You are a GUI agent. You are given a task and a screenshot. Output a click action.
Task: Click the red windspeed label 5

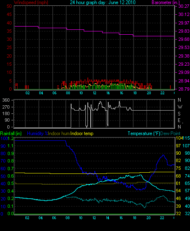click(x=11, y=81)
